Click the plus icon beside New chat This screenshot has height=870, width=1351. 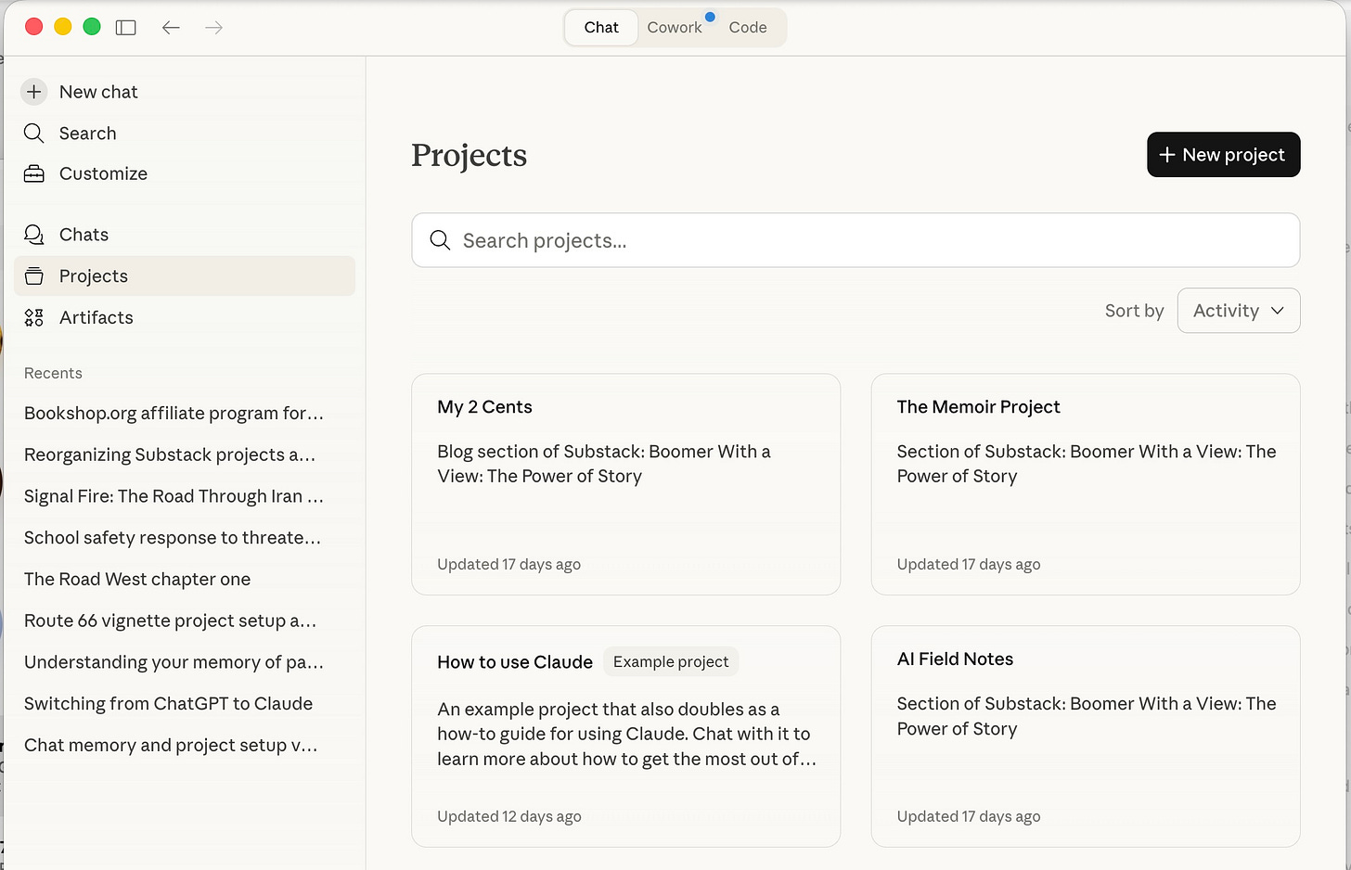34,92
